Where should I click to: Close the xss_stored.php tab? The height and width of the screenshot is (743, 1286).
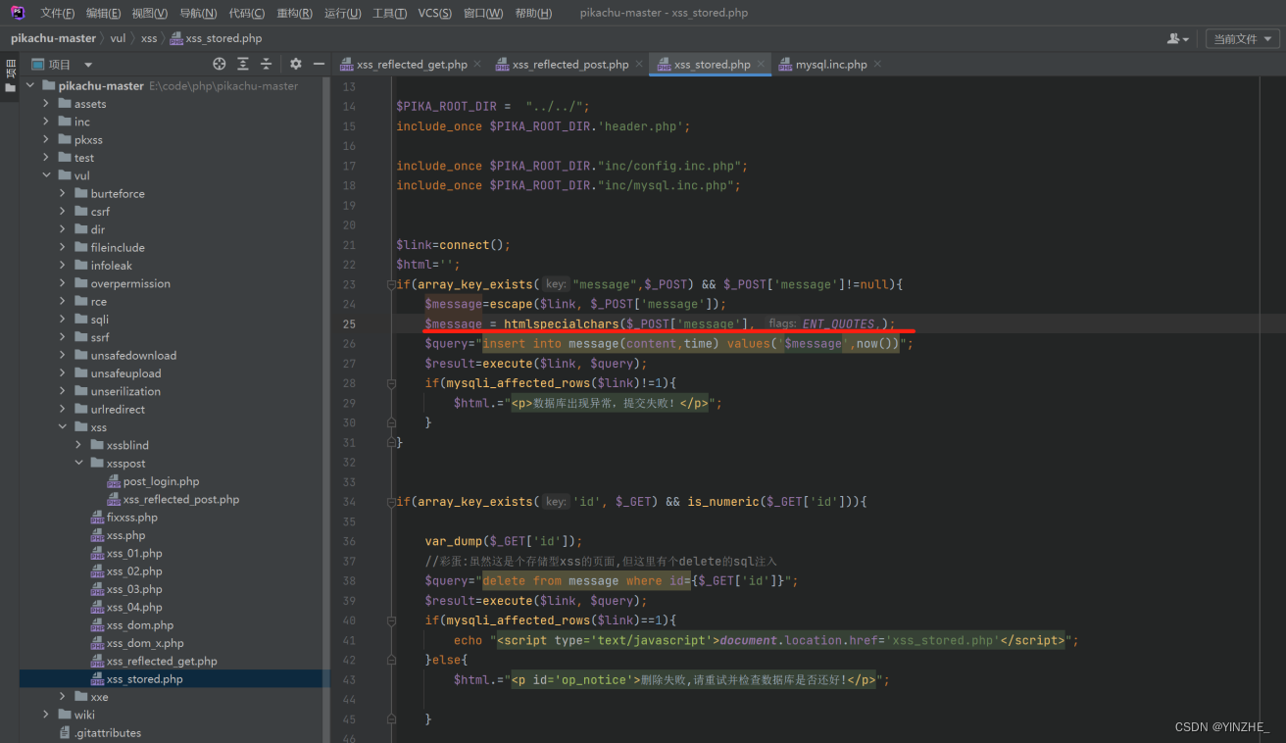[761, 64]
